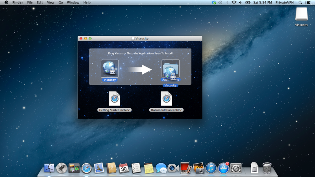Open the Apple menu
This screenshot has height=177, width=315.
click(x=6, y=2)
